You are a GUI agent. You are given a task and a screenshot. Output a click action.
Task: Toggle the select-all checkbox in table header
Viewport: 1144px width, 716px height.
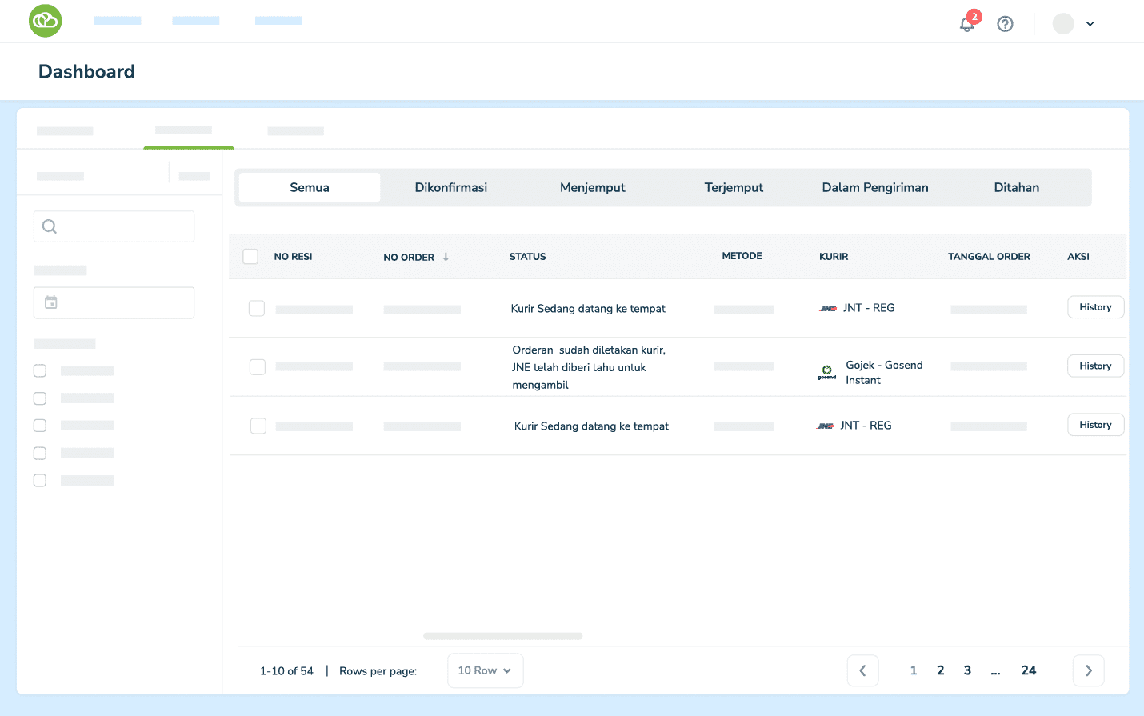point(250,256)
